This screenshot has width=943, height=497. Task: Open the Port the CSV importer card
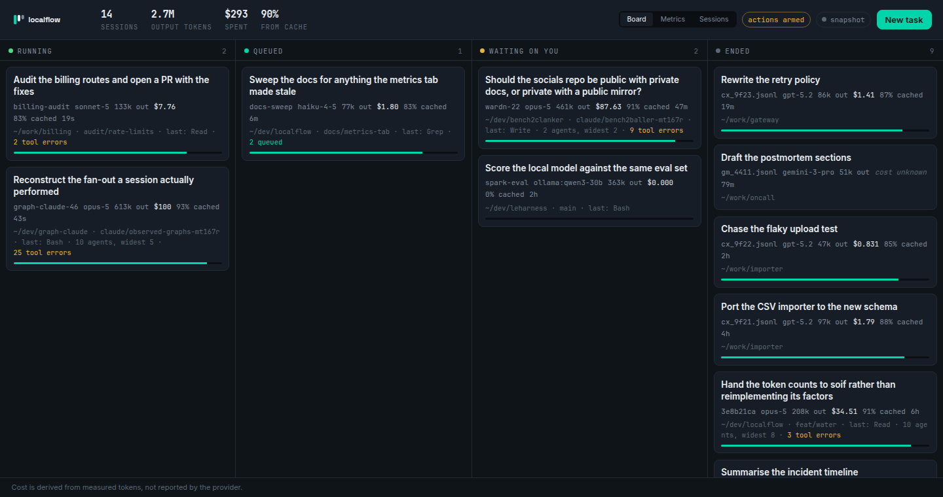(825, 330)
